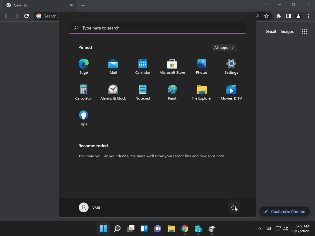The image size is (315, 236).
Task: Toggle Chrome side panel
Action: point(289,16)
